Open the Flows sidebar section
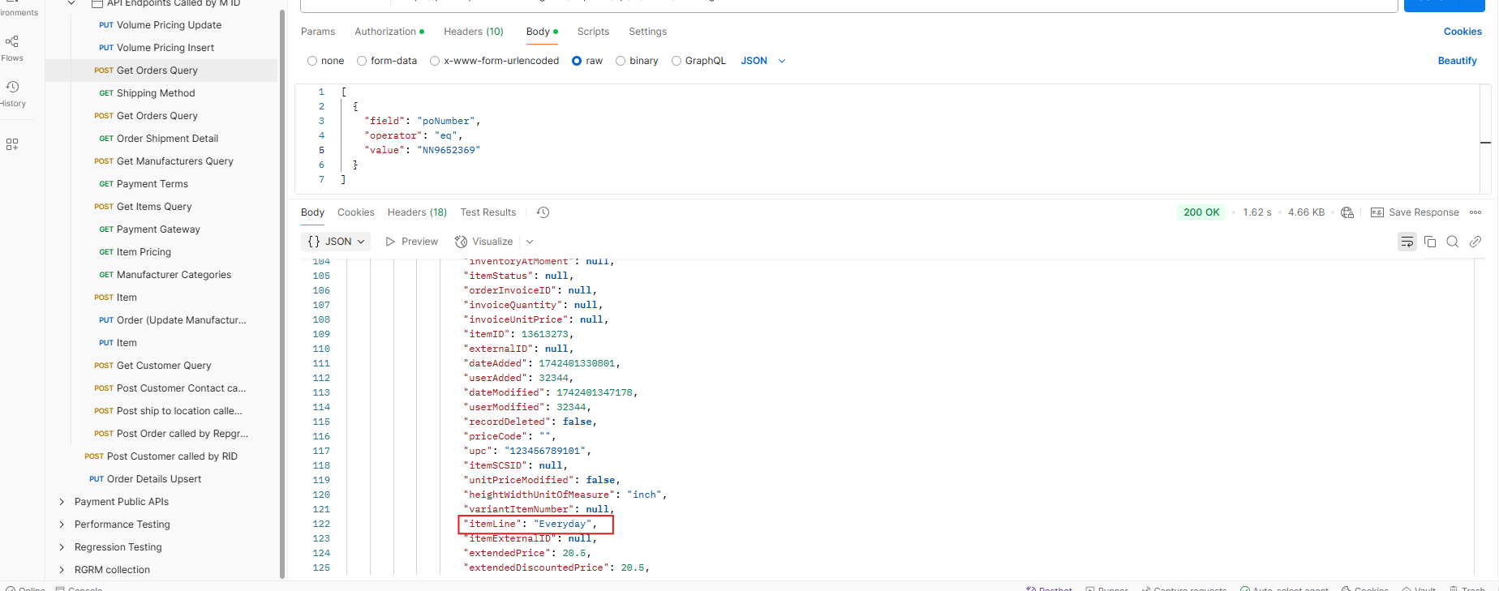Screen dimensions: 1499x591 pyautogui.click(x=12, y=48)
